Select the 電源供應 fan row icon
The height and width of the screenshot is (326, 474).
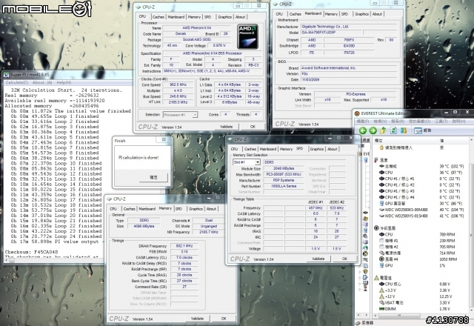[x=382, y=253]
